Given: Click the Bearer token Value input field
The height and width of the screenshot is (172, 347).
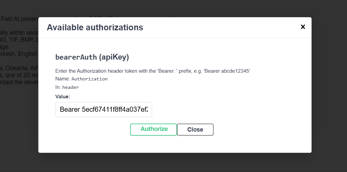Looking at the screenshot, I should click(104, 110).
